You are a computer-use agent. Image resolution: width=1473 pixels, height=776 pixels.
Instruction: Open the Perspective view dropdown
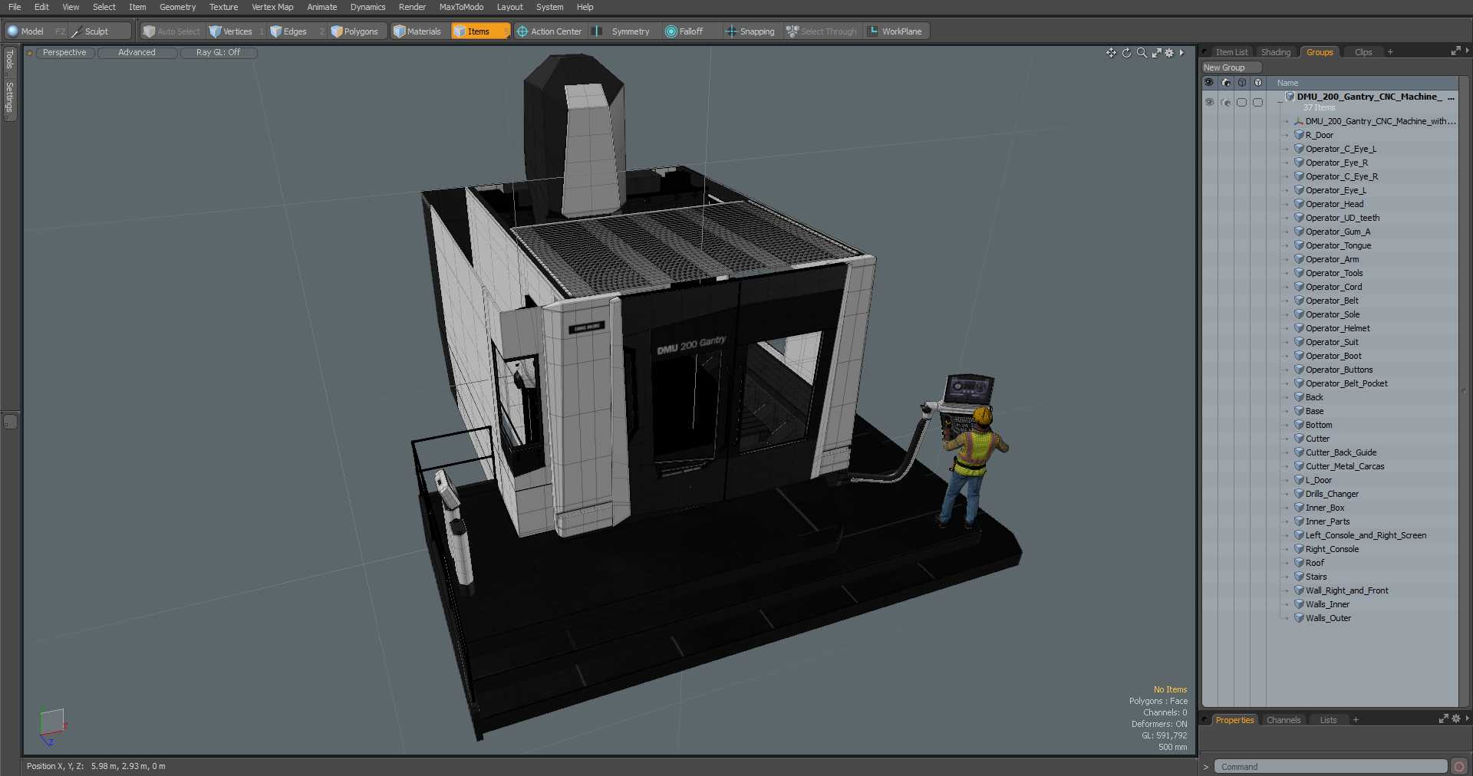click(64, 52)
